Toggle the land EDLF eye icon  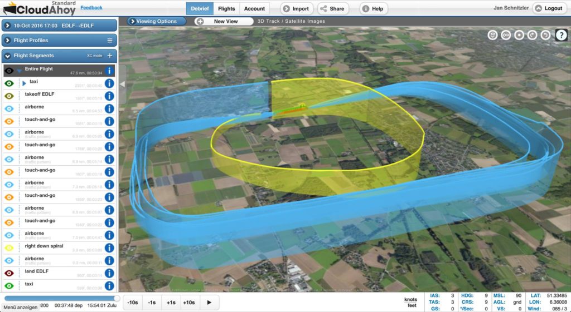pyautogui.click(x=9, y=273)
